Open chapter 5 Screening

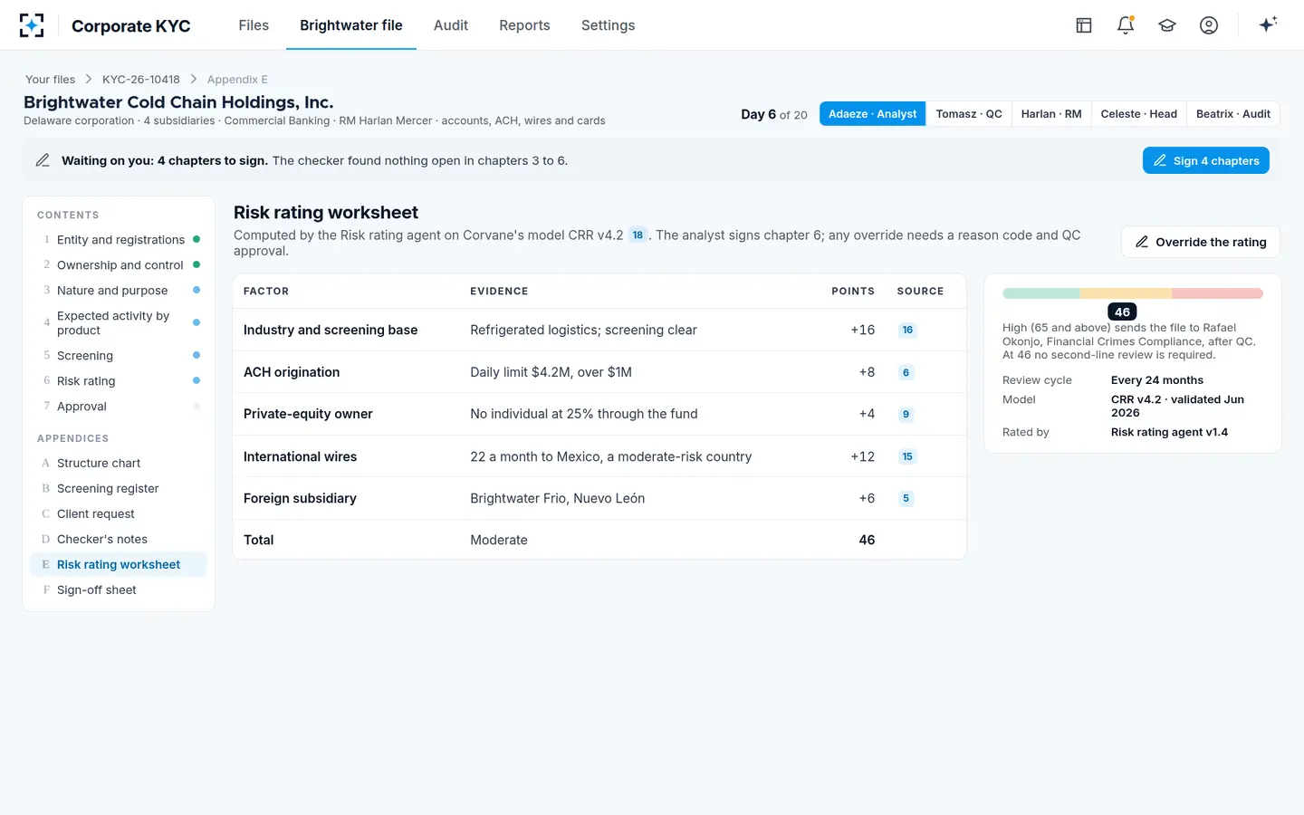coord(119,356)
